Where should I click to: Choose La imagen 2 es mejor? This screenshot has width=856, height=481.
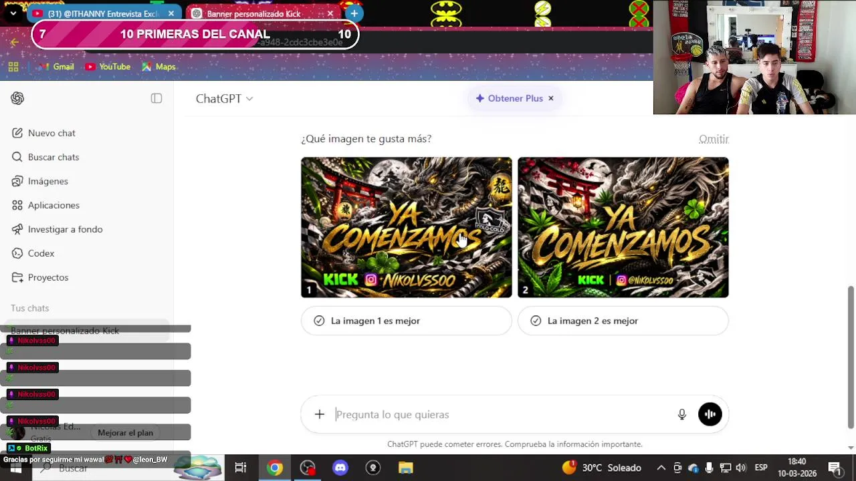[x=623, y=321]
